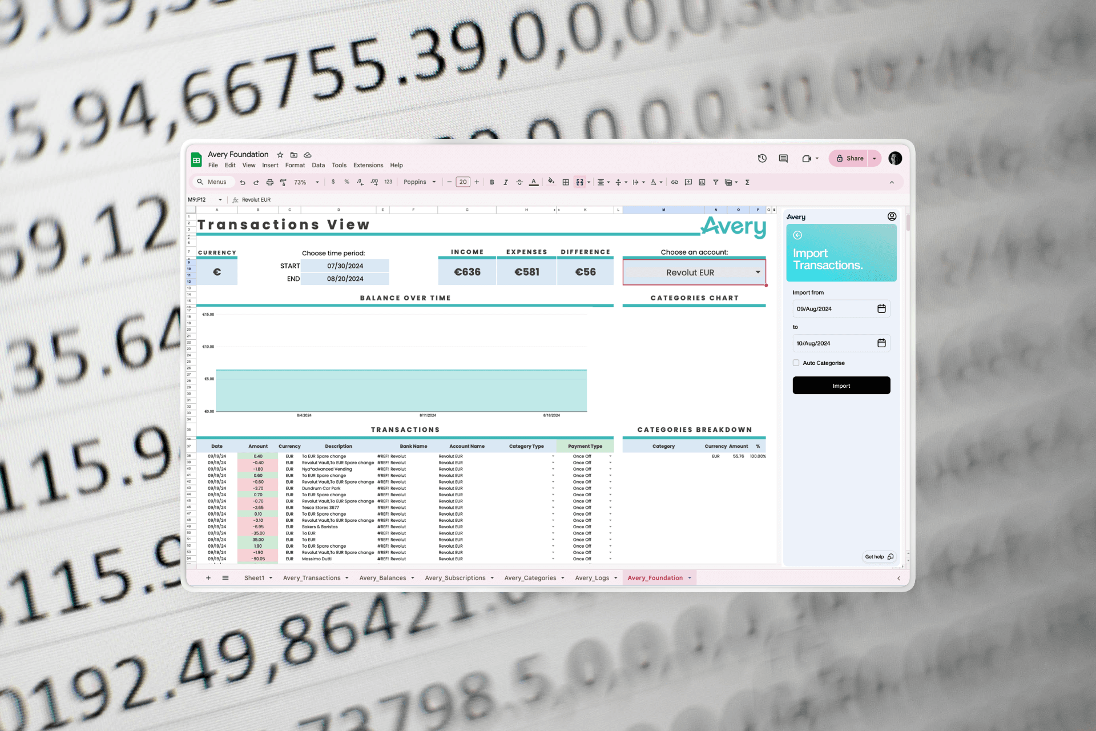
Task: Redo the last action
Action: click(x=256, y=182)
